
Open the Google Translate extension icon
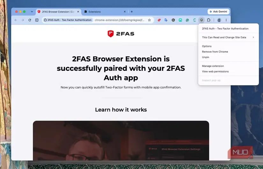pyautogui.click(x=166, y=20)
